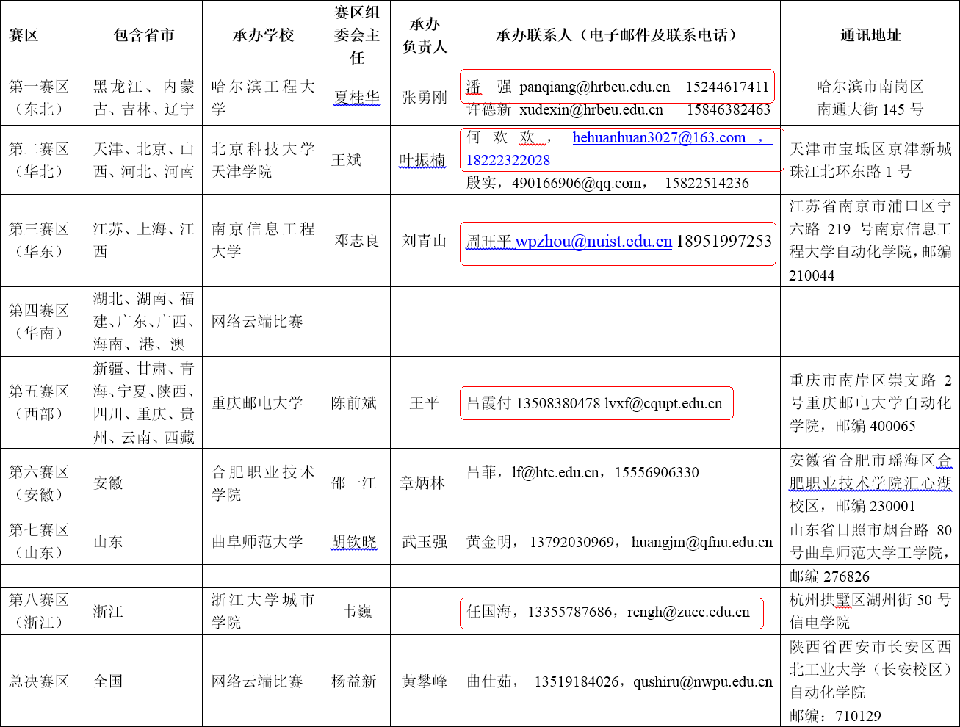
Task: Select the header cell 包含省市
Action: [143, 35]
